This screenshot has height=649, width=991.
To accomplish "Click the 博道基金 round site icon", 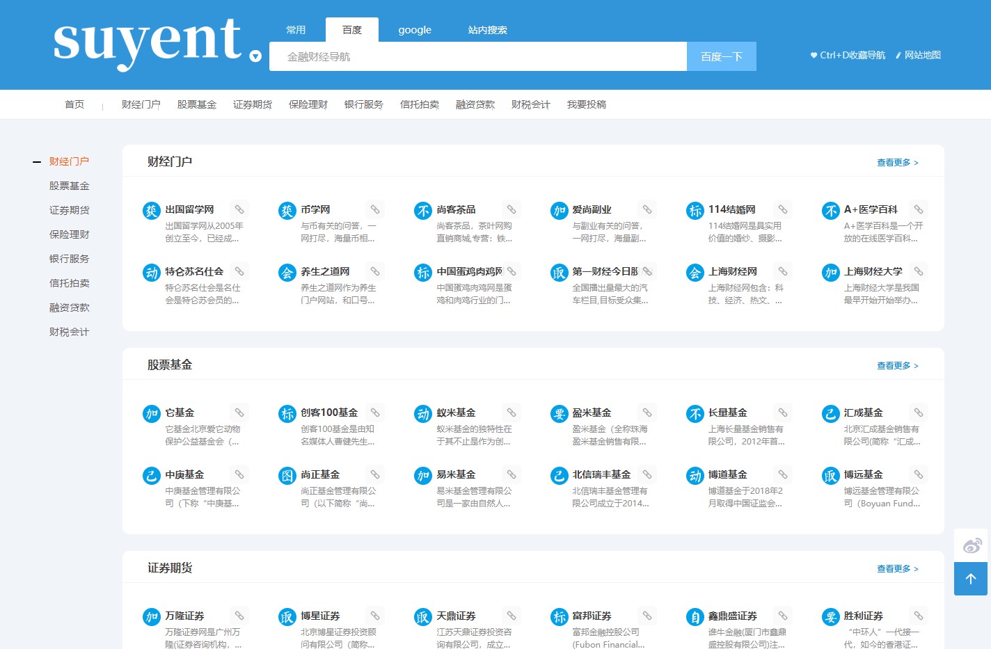I will point(695,476).
